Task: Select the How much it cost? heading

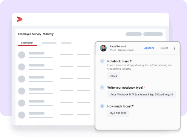Action: tap(121, 106)
